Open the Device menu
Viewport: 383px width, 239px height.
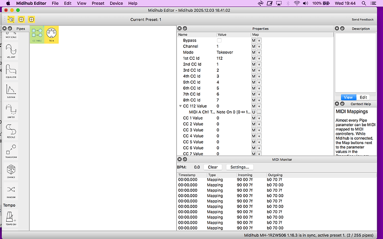pos(116,3)
